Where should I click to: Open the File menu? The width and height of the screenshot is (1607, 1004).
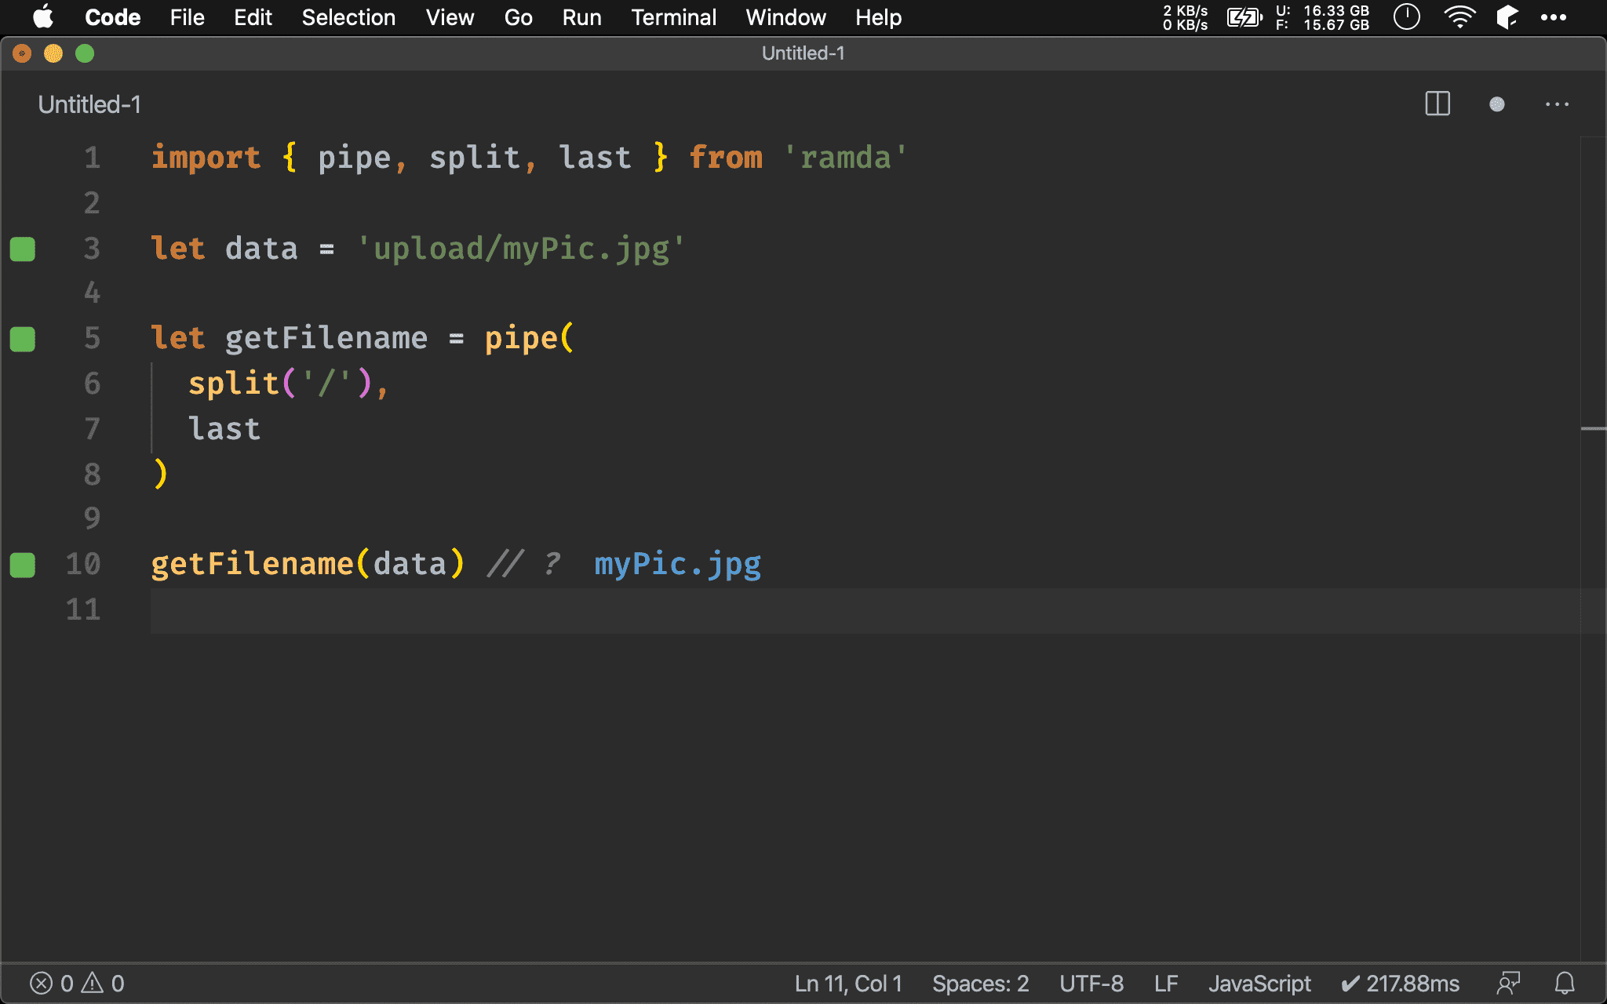[x=187, y=17]
